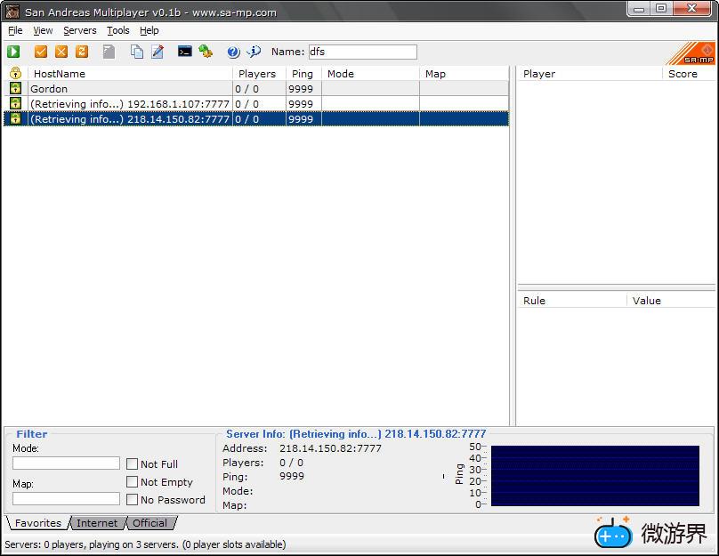719x556 pixels.
Task: Sort the list by the HostName column
Action: [130, 74]
